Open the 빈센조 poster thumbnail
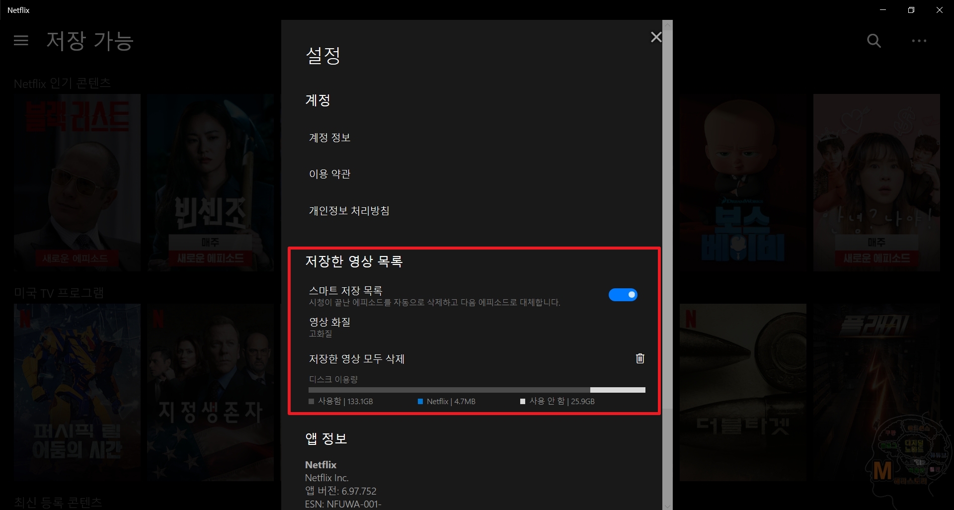 210,183
